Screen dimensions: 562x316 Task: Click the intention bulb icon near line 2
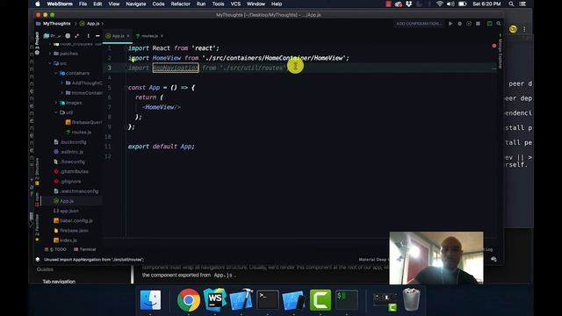click(133, 61)
